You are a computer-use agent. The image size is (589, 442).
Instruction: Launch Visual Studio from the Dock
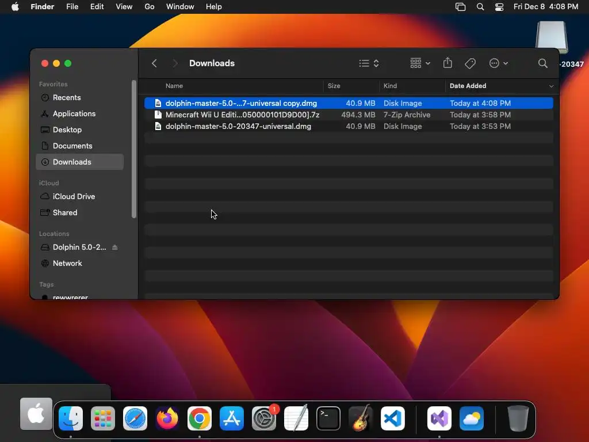439,418
